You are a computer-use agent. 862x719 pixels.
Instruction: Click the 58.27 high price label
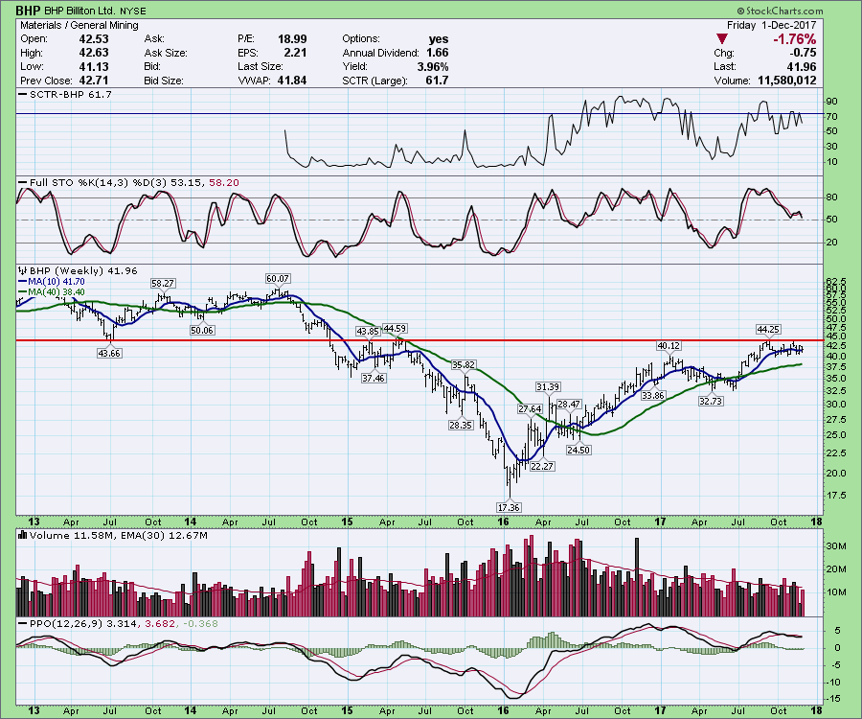tap(163, 284)
